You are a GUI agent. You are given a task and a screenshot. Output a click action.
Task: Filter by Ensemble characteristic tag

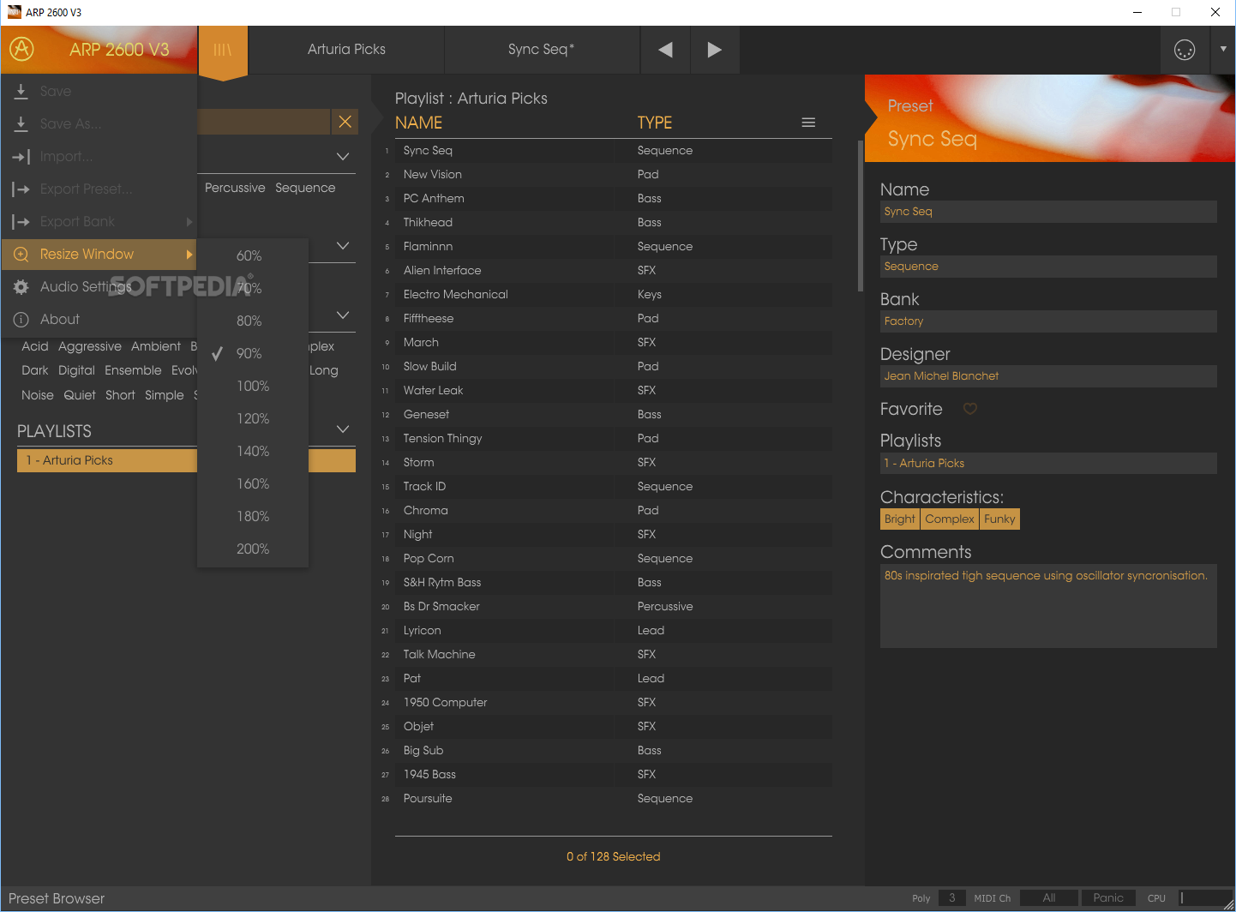pos(133,370)
